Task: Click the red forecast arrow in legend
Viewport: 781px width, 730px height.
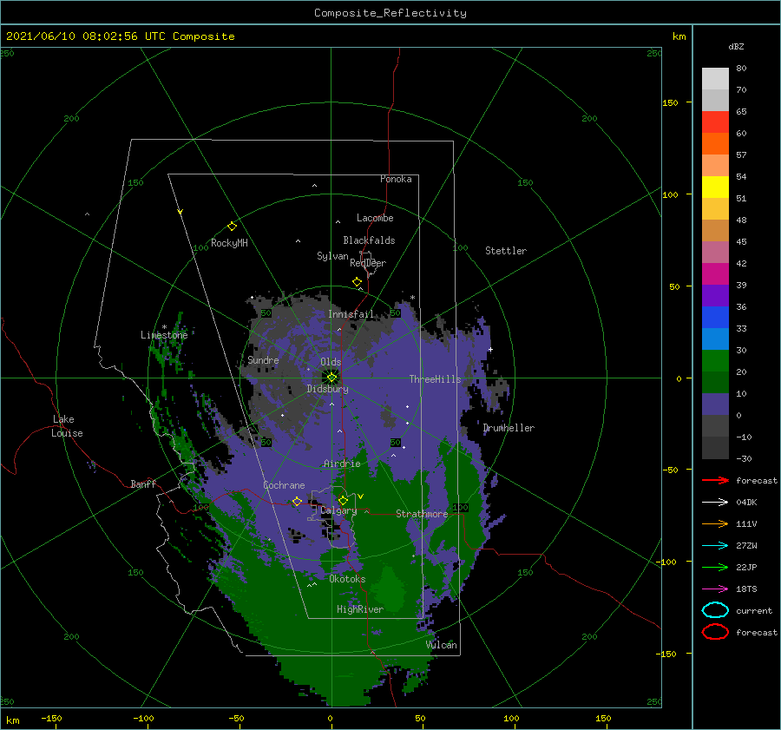Action: click(x=715, y=480)
